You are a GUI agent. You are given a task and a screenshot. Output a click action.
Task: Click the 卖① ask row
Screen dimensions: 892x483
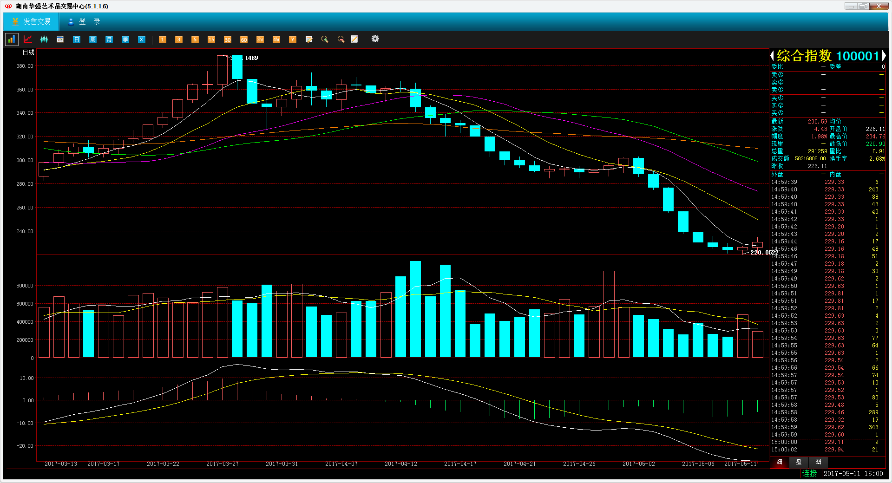coord(828,90)
